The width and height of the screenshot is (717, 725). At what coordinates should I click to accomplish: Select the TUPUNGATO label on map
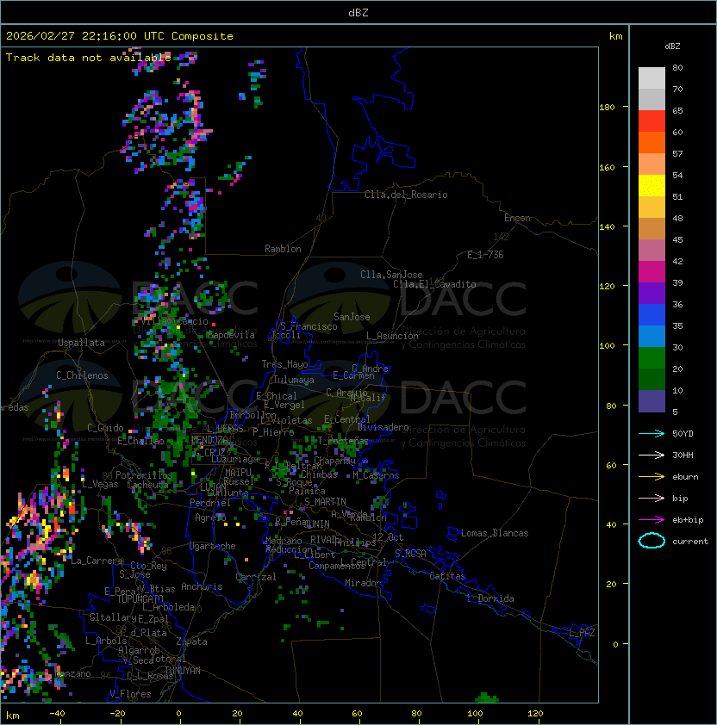coord(140,598)
